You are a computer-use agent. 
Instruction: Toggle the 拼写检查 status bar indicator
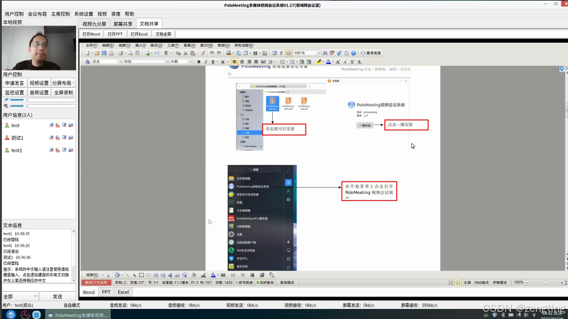coord(244,282)
